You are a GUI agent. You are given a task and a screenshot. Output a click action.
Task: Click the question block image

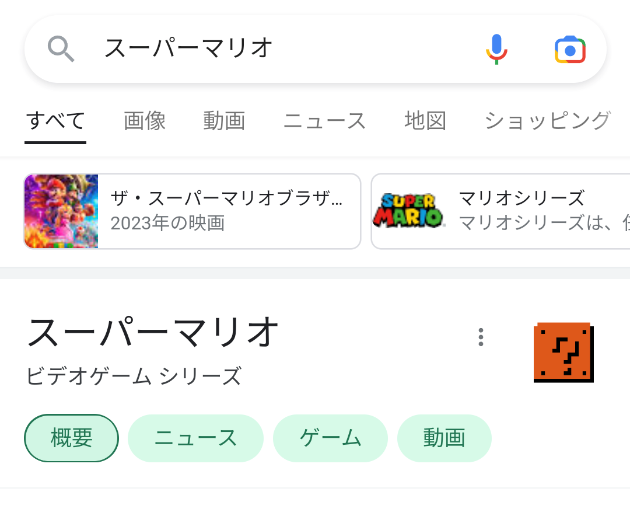tap(562, 352)
